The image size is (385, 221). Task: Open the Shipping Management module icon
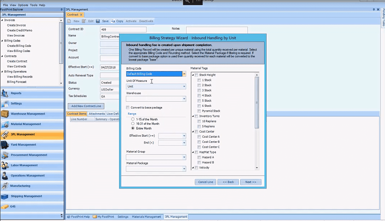pos(5,196)
